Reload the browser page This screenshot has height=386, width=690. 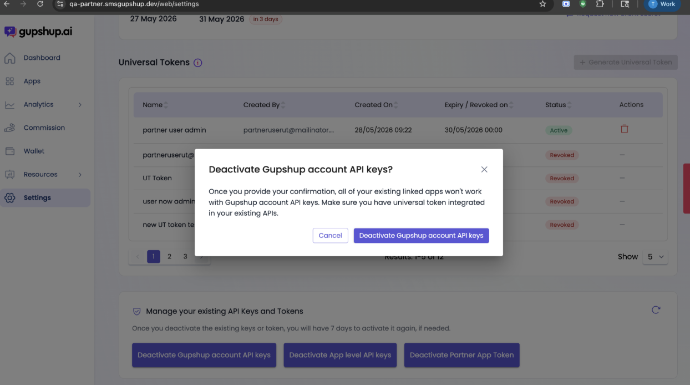coord(40,4)
